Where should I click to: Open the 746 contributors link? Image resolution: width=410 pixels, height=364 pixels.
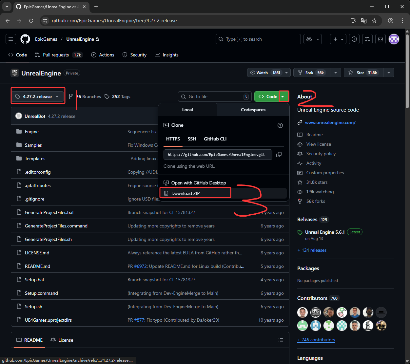click(x=316, y=340)
